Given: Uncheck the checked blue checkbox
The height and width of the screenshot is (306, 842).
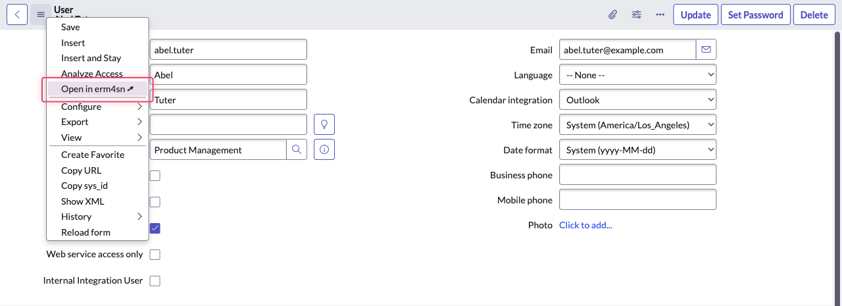Looking at the screenshot, I should (x=155, y=228).
